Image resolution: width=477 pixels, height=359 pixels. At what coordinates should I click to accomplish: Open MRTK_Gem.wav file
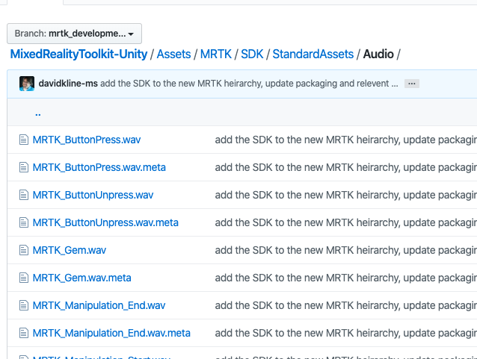click(70, 250)
